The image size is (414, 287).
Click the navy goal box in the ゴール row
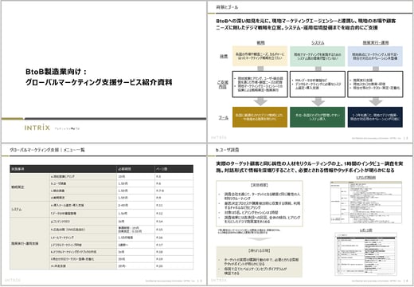coord(375,117)
